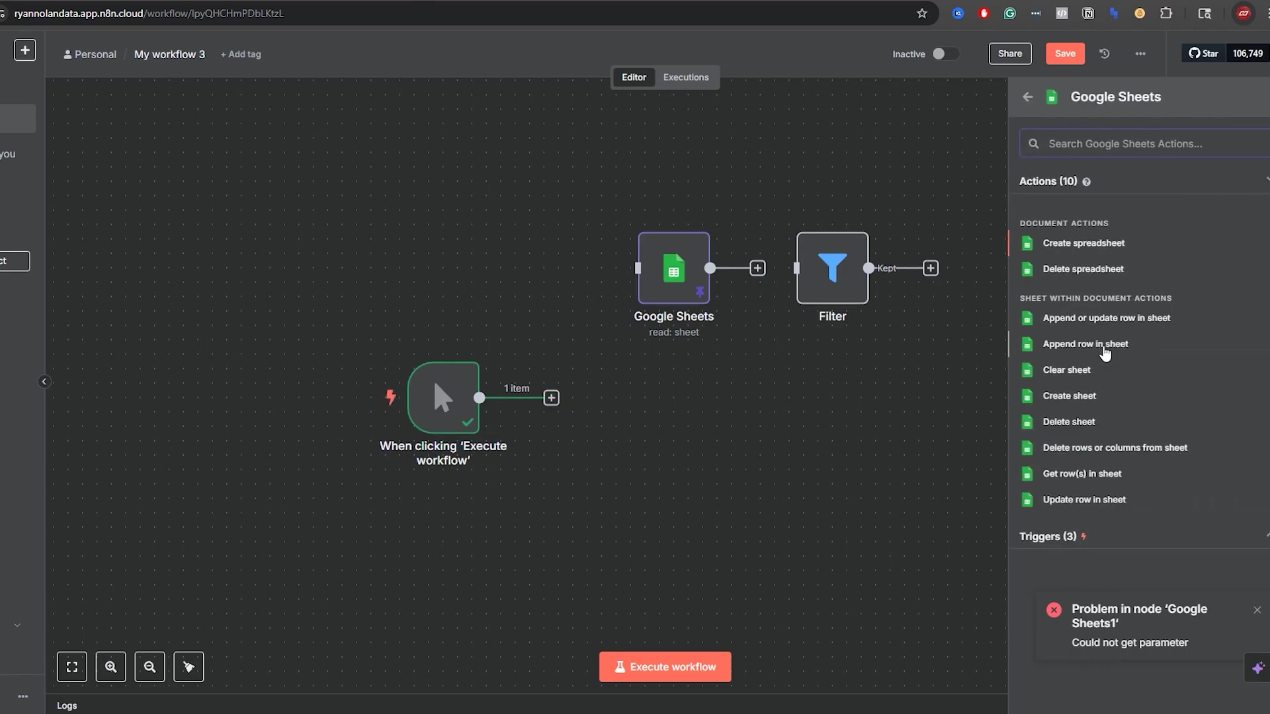The width and height of the screenshot is (1270, 714).
Task: Select the Filter node funnel icon
Action: tap(832, 268)
